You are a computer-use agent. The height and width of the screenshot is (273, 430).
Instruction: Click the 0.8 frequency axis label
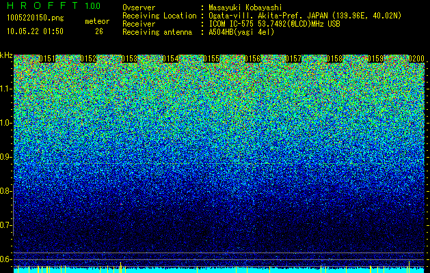coord(6,191)
